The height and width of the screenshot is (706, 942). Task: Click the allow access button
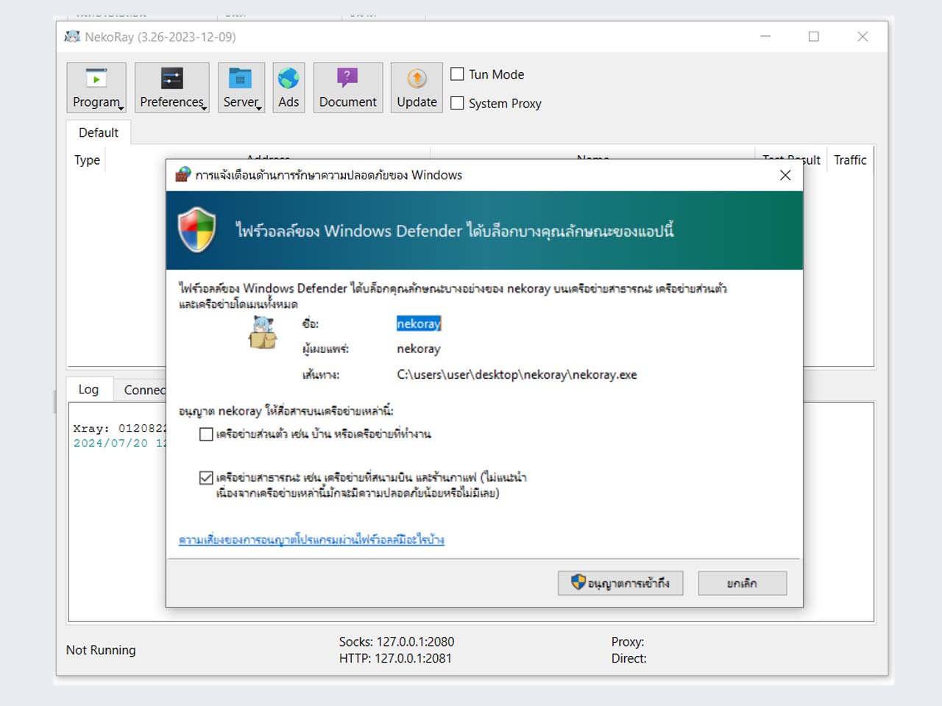[x=620, y=583]
